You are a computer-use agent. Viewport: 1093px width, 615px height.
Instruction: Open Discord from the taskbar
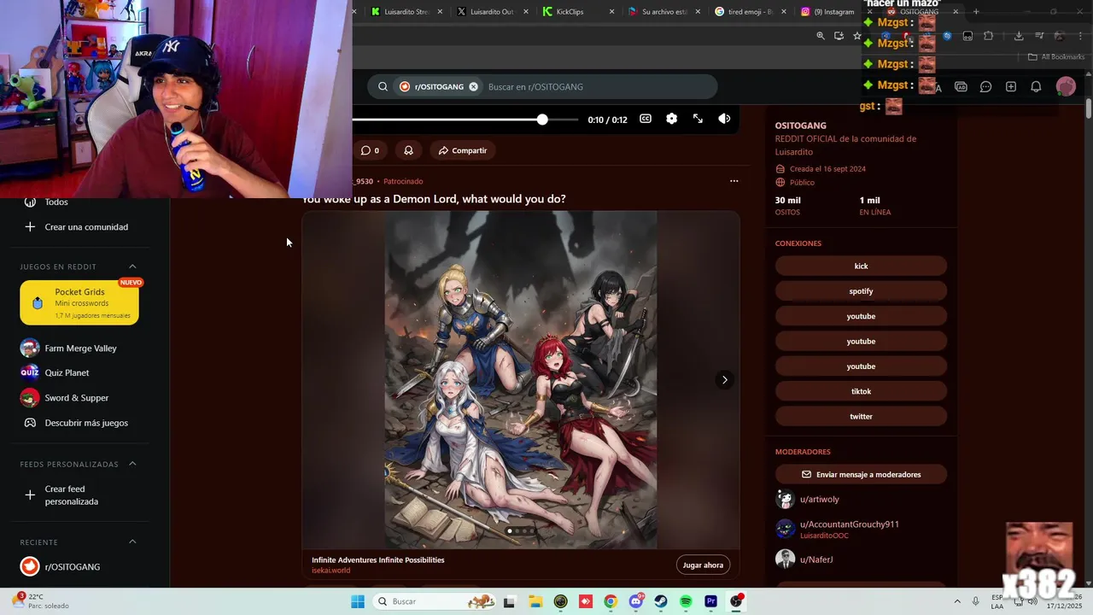(635, 601)
